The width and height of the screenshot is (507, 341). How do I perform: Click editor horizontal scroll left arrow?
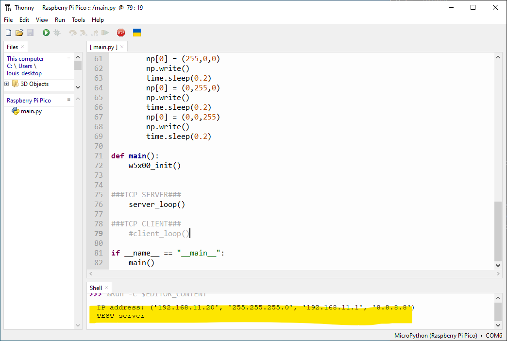tap(91, 273)
